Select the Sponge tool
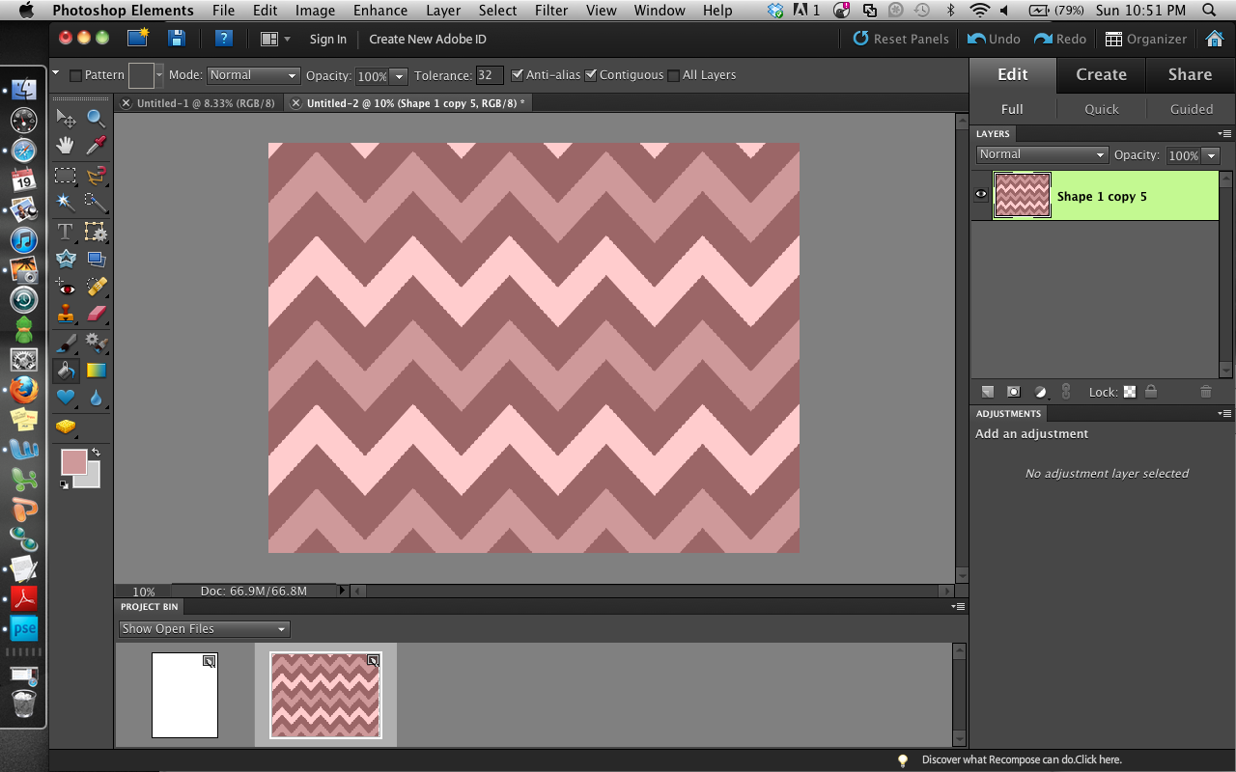Screen dimensions: 1236x772 pos(66,426)
